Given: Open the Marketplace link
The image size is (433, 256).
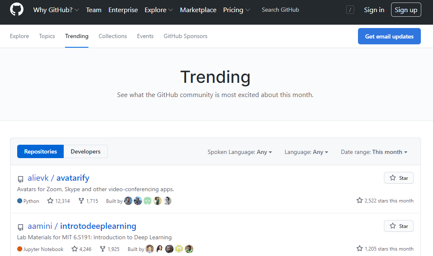Looking at the screenshot, I should point(198,10).
